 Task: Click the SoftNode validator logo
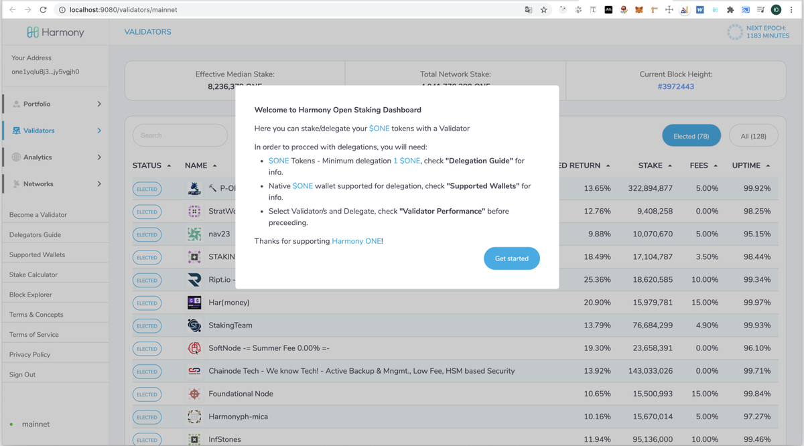194,348
